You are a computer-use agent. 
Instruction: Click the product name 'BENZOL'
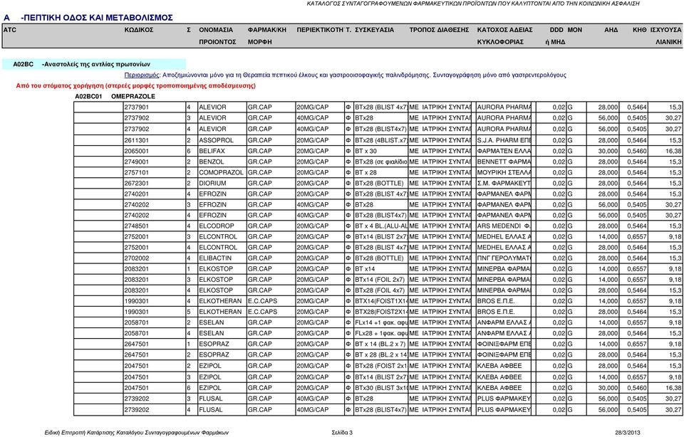click(211, 162)
